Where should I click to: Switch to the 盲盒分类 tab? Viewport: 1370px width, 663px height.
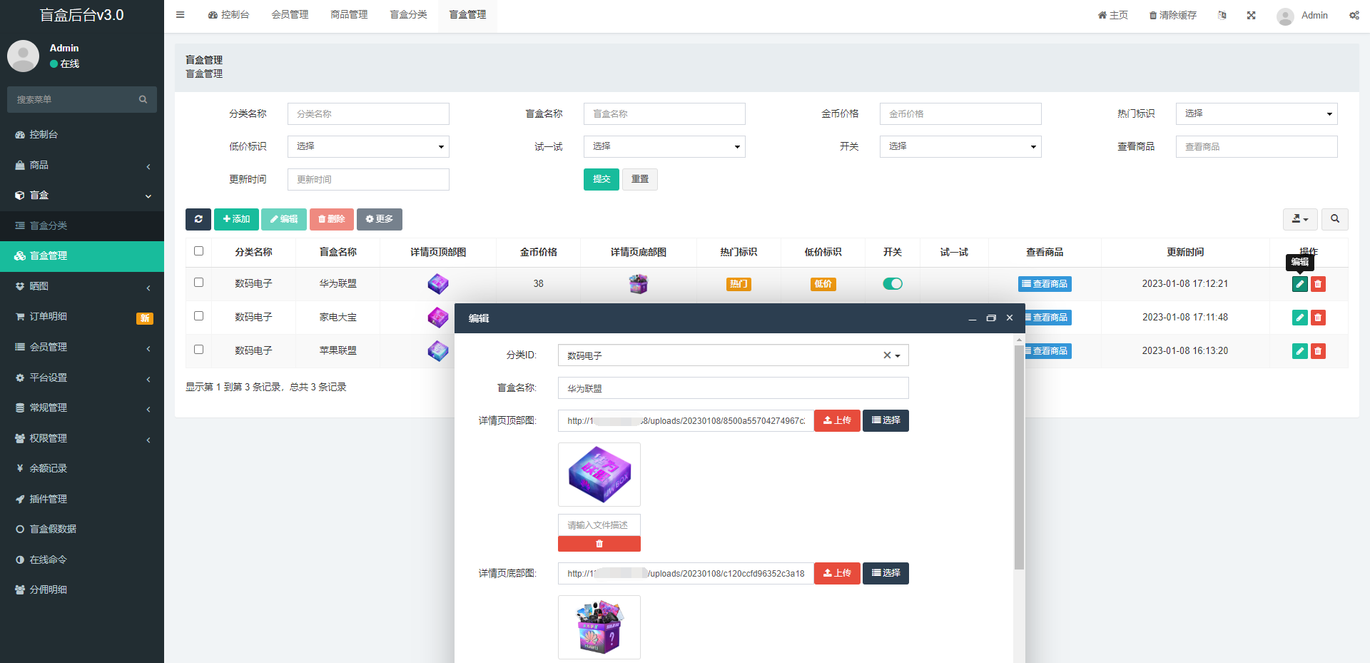click(x=408, y=15)
